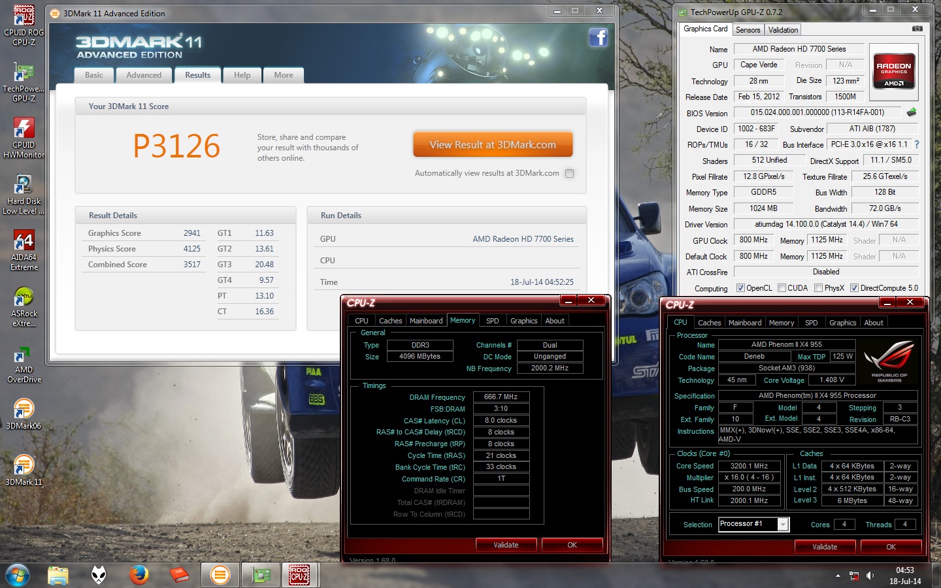This screenshot has width=941, height=588.
Task: Click the P3126 score text
Action: pos(176,146)
